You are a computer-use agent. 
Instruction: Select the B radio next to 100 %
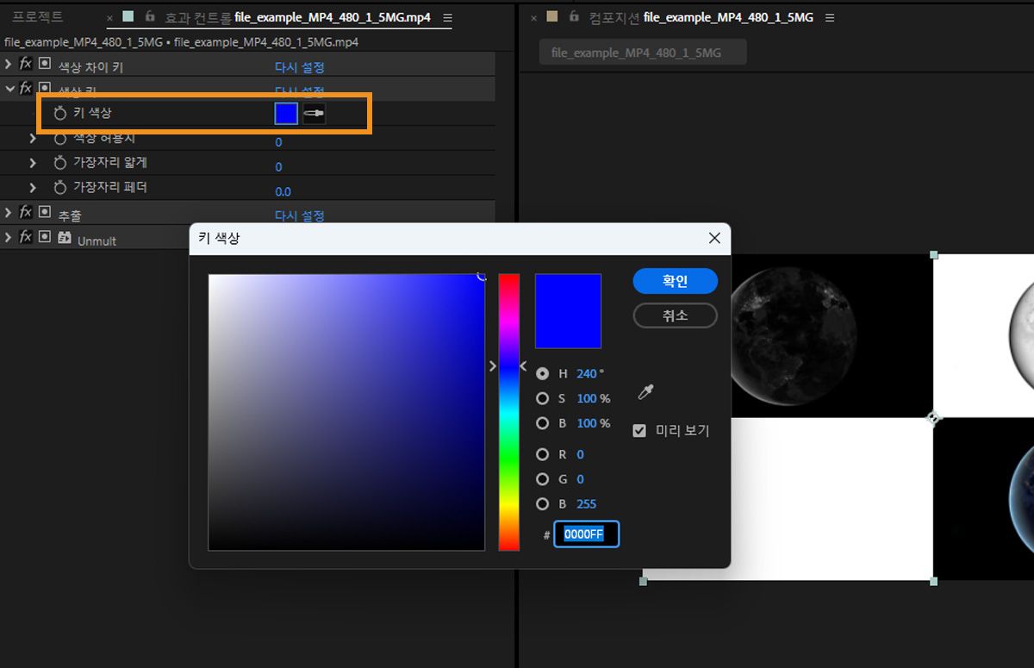[542, 423]
